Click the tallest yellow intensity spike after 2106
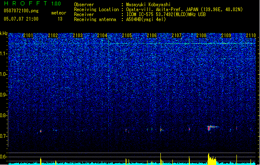 (160, 159)
